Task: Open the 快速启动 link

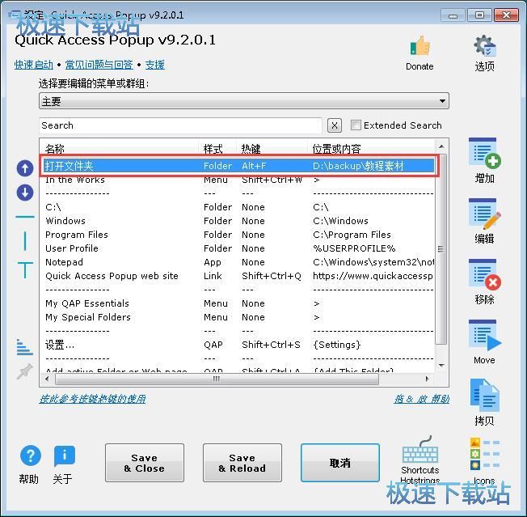Action: (34, 65)
